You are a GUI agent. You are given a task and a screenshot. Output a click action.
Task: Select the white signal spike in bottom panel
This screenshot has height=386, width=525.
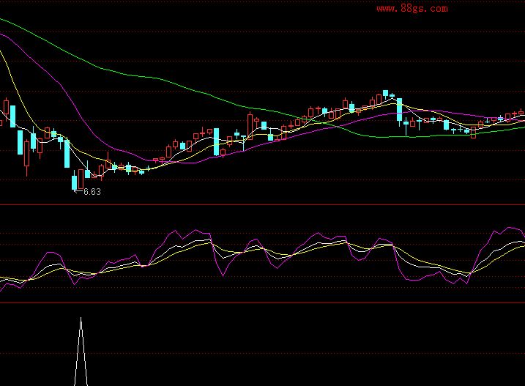click(x=81, y=352)
